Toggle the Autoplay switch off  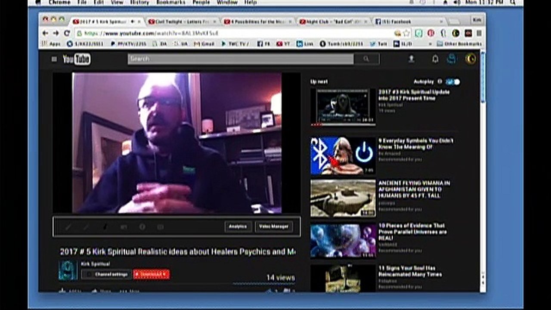[x=453, y=82]
